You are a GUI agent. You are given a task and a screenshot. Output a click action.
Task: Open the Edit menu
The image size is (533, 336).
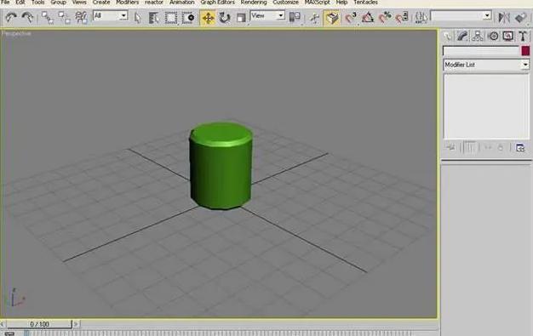[x=20, y=3]
